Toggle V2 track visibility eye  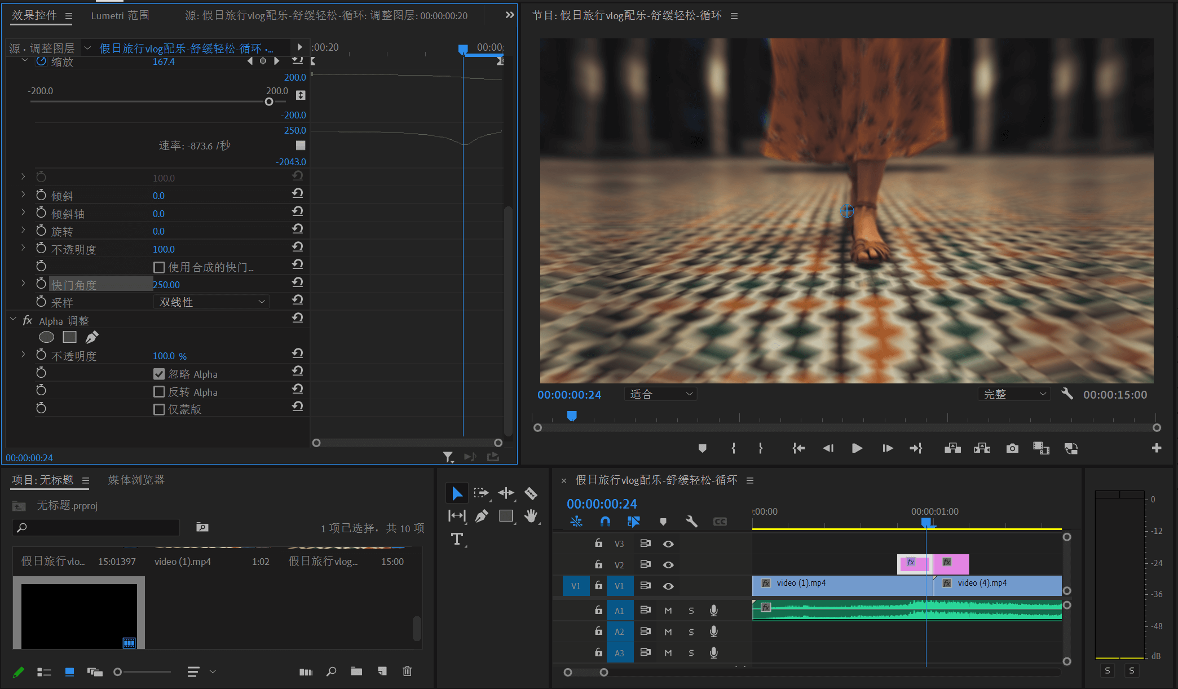tap(668, 564)
